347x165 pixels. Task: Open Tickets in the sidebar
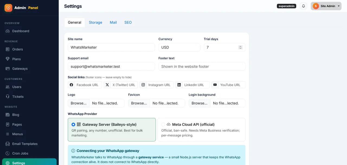tap(29, 97)
